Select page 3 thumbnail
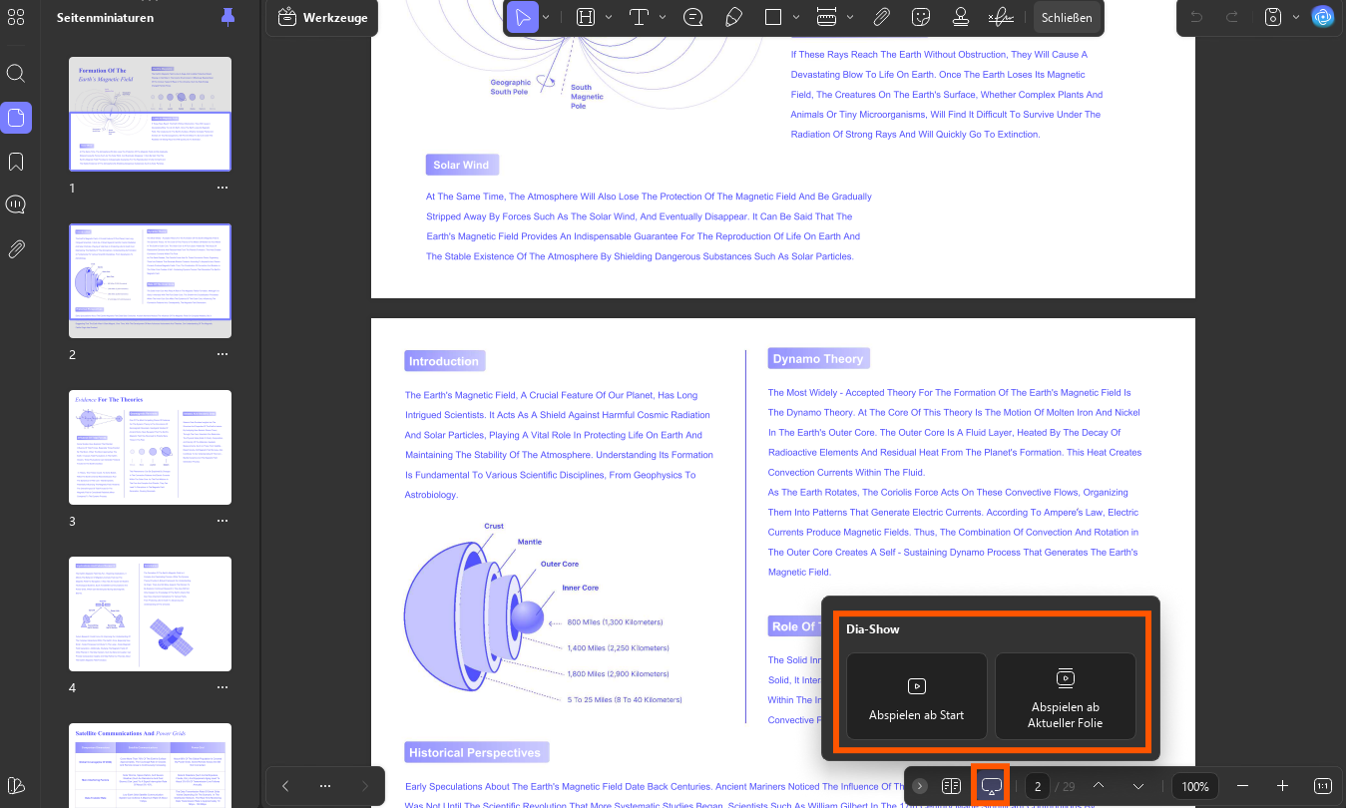This screenshot has width=1346, height=808. pos(151,447)
